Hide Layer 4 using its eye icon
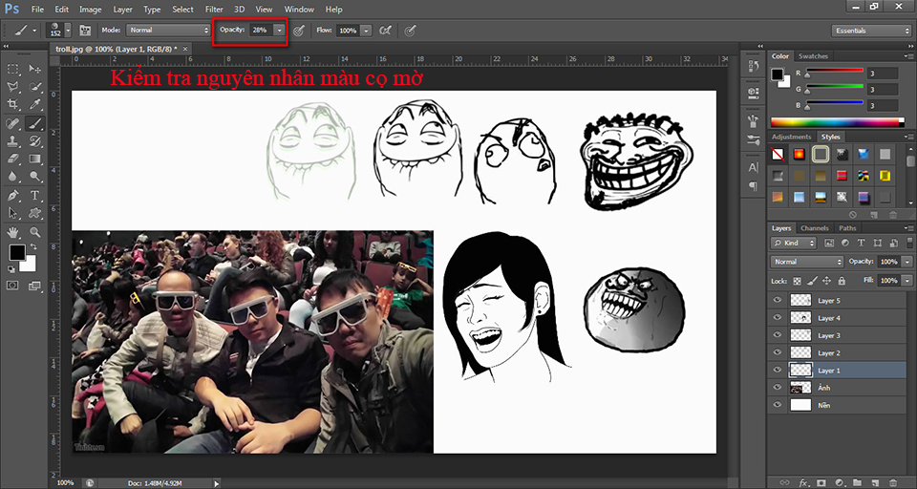The image size is (917, 489). 778,318
